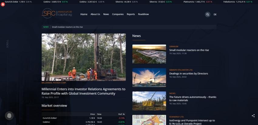The height and width of the screenshot is (125, 258).
Task: Click the fingerprint privacy settings icon
Action: [9, 116]
